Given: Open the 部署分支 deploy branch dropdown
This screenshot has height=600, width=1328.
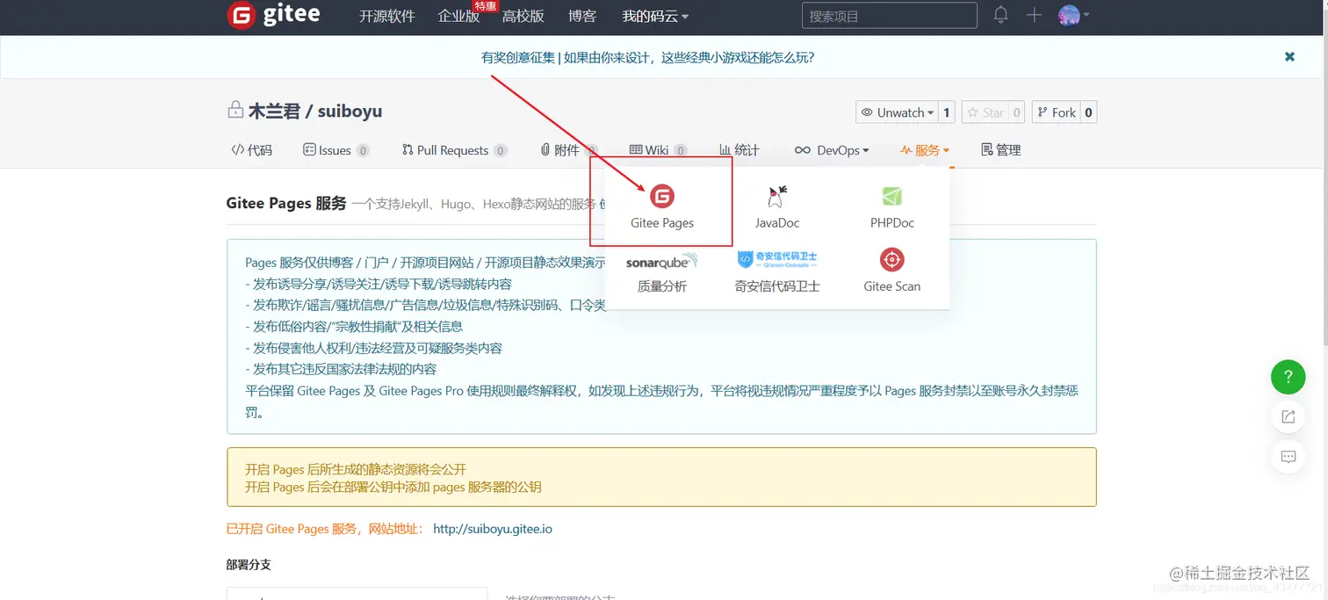Looking at the screenshot, I should 357,594.
